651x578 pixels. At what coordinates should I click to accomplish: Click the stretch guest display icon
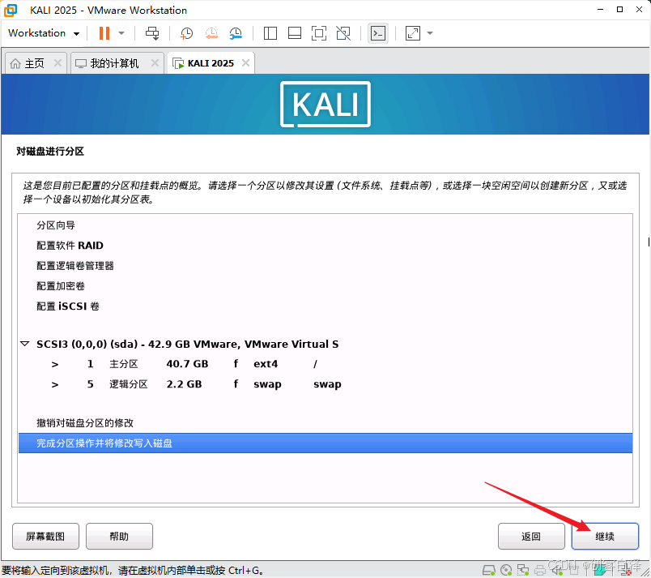[x=413, y=33]
